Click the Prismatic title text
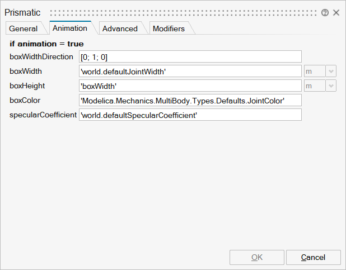Screen dimensions: 346x270 (22, 12)
